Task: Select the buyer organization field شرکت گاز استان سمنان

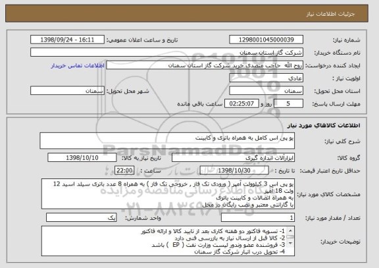Action: point(166,53)
